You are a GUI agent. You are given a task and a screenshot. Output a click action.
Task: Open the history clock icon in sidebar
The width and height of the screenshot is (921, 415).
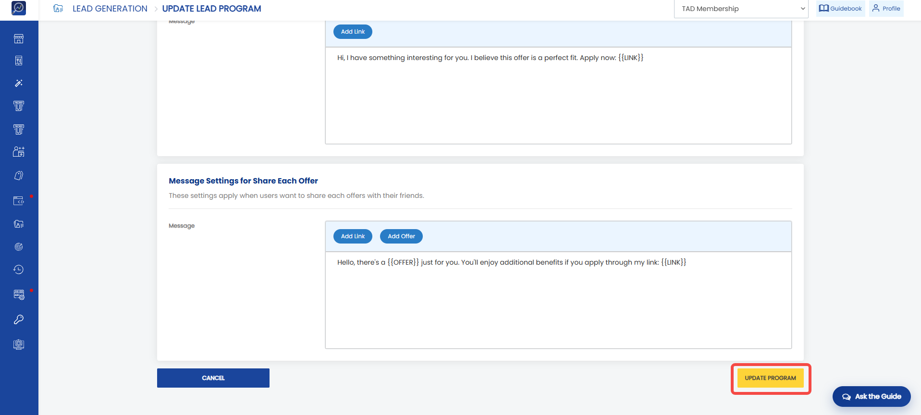pyautogui.click(x=19, y=269)
